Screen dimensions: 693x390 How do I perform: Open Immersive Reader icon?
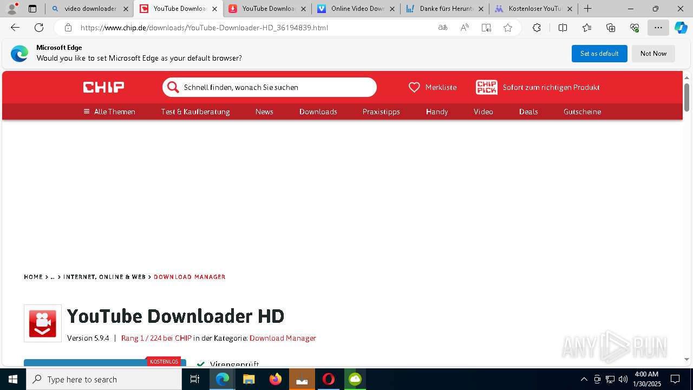click(x=486, y=28)
